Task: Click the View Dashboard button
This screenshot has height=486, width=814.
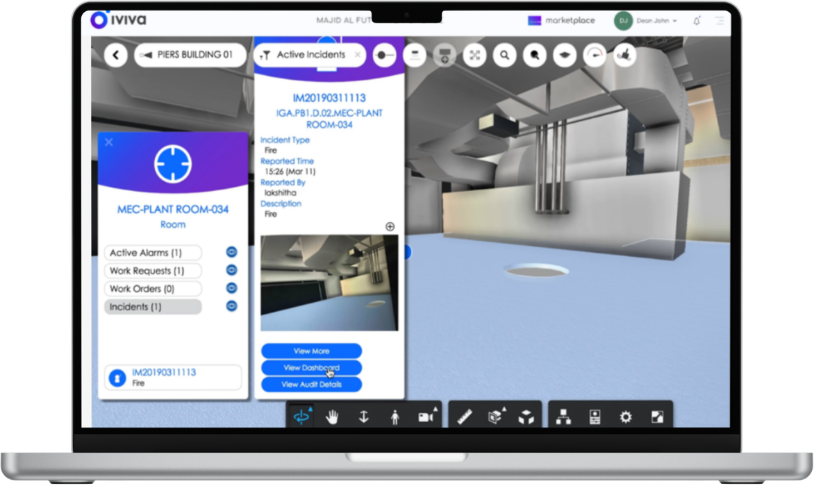Action: coord(311,368)
